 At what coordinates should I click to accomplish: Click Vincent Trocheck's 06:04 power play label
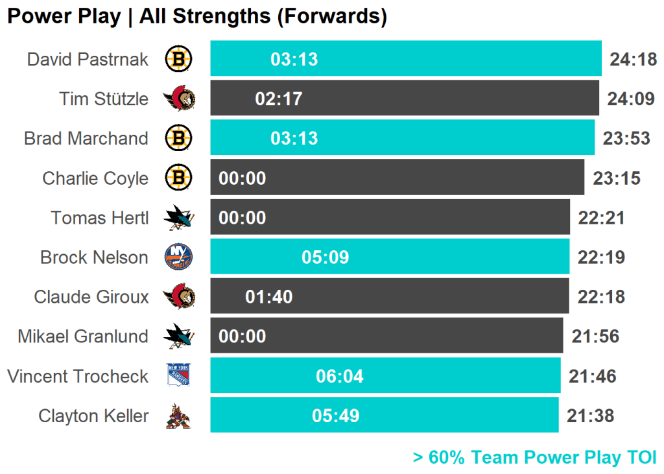click(x=340, y=376)
